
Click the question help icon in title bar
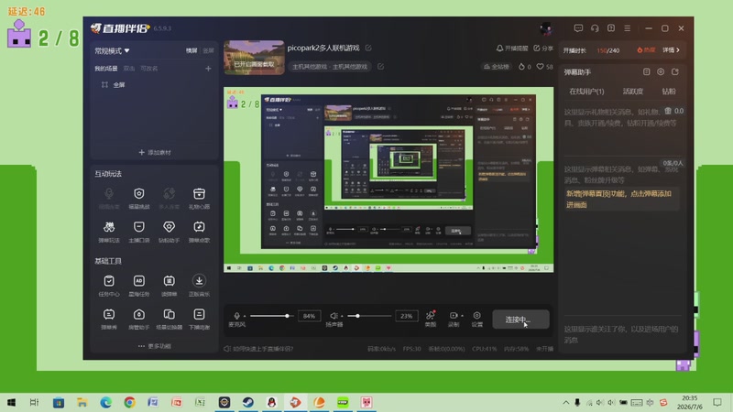point(611,28)
